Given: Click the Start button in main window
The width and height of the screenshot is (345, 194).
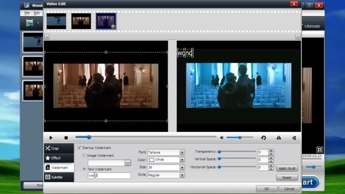Looking at the screenshot, I should coord(310,182).
